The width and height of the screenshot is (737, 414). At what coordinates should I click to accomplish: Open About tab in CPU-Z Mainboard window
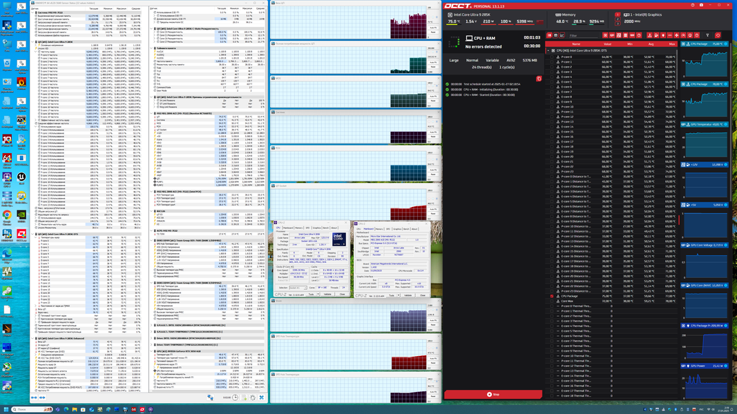(414, 229)
